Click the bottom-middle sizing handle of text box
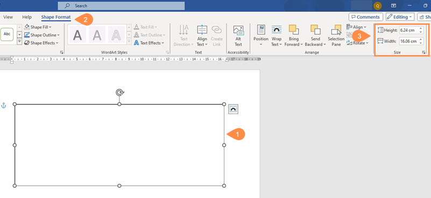This screenshot has height=198, width=431. 119,186
